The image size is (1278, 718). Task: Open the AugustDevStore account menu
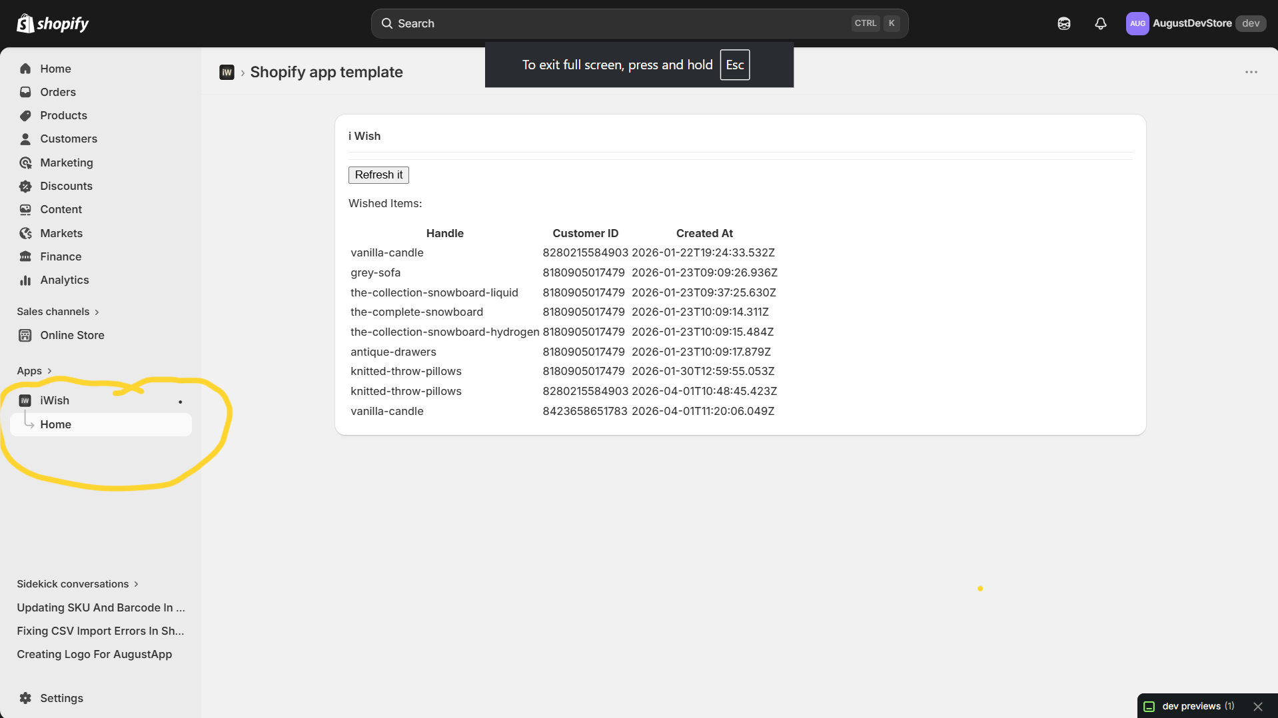click(1195, 23)
